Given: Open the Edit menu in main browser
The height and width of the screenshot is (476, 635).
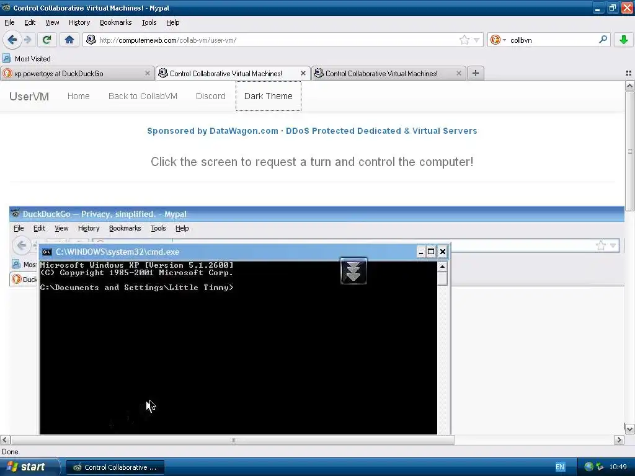Looking at the screenshot, I should [x=30, y=22].
